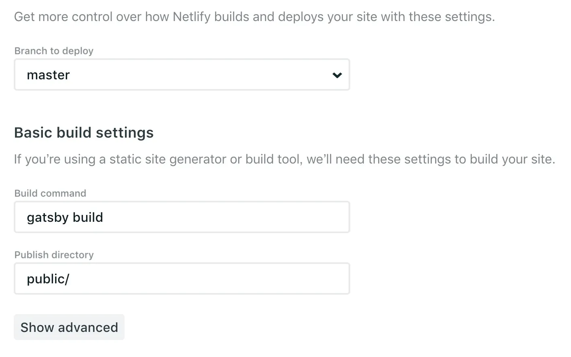Select the 'master' branch value text

tap(48, 75)
